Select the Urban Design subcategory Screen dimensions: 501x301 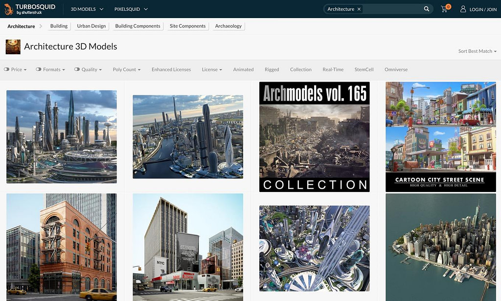coord(91,26)
